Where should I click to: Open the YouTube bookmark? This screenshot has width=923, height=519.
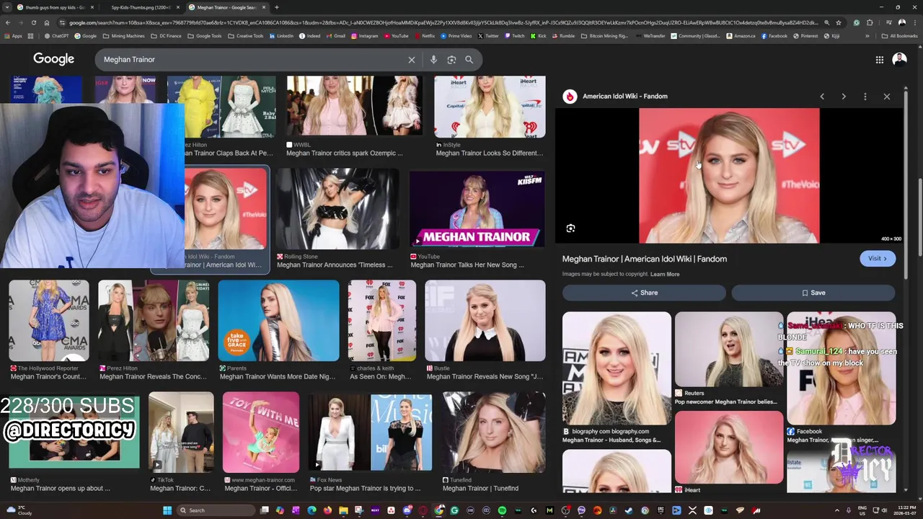pos(397,36)
